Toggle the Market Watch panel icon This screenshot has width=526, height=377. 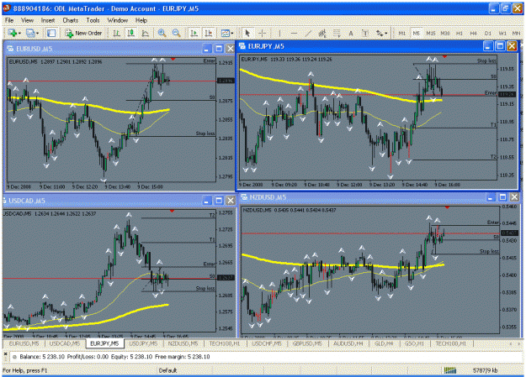pos(51,33)
